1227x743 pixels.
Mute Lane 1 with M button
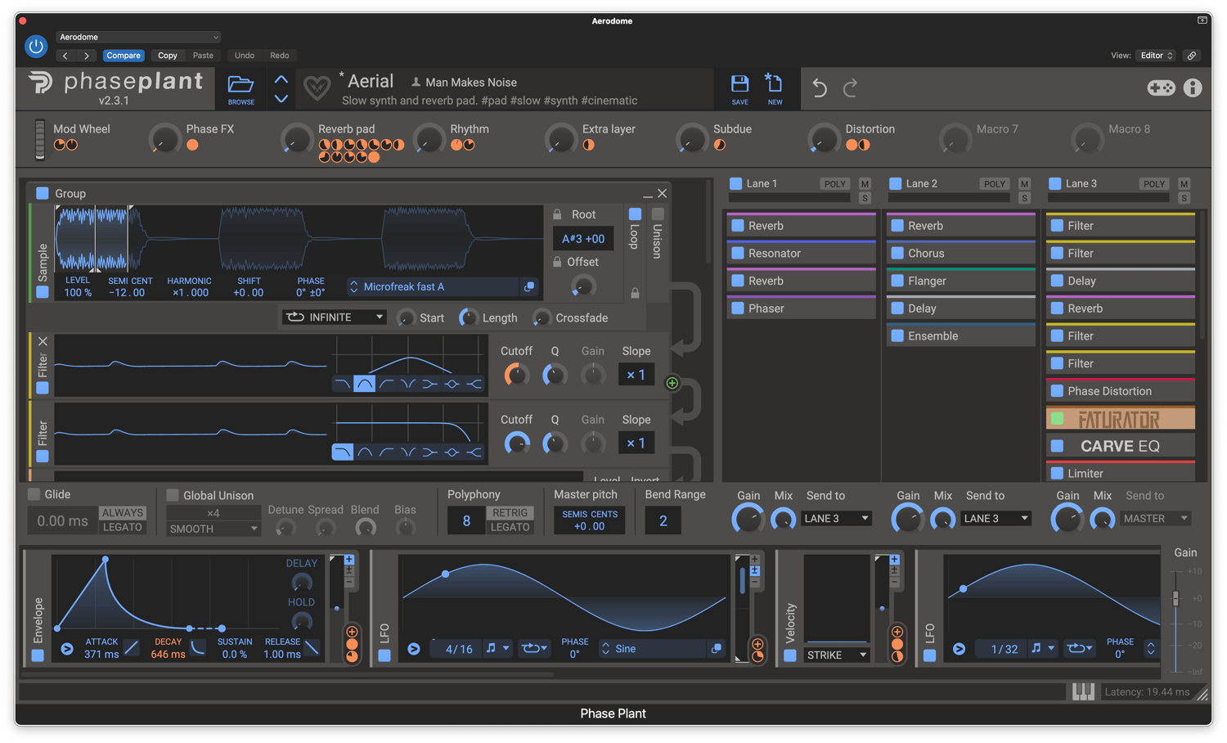(x=865, y=184)
